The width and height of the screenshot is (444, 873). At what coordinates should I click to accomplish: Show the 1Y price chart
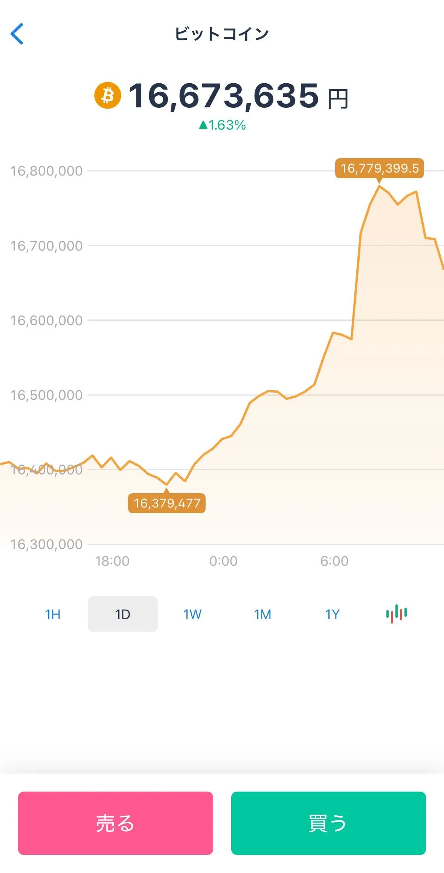tap(332, 614)
